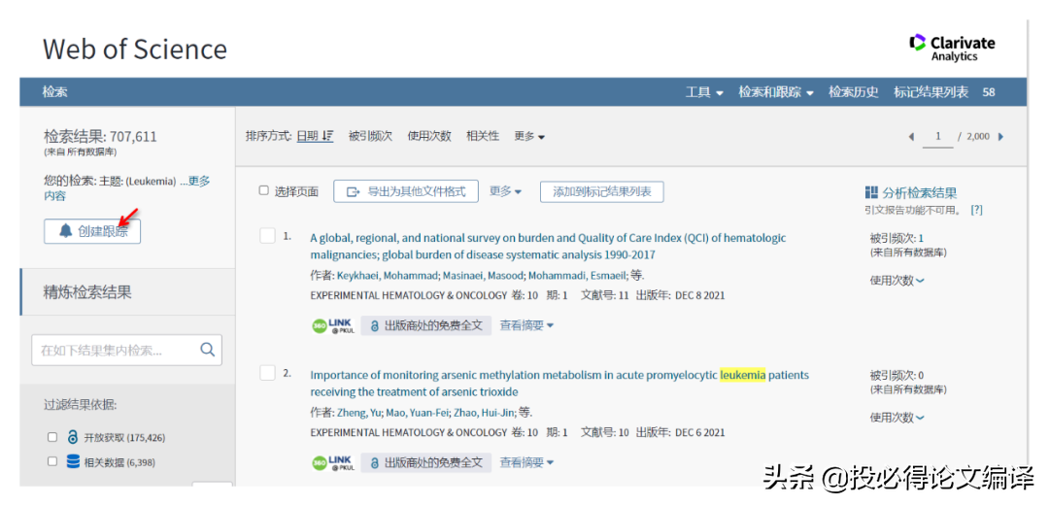Click the 创建跟踪 button
This screenshot has width=1049, height=506.
point(92,231)
